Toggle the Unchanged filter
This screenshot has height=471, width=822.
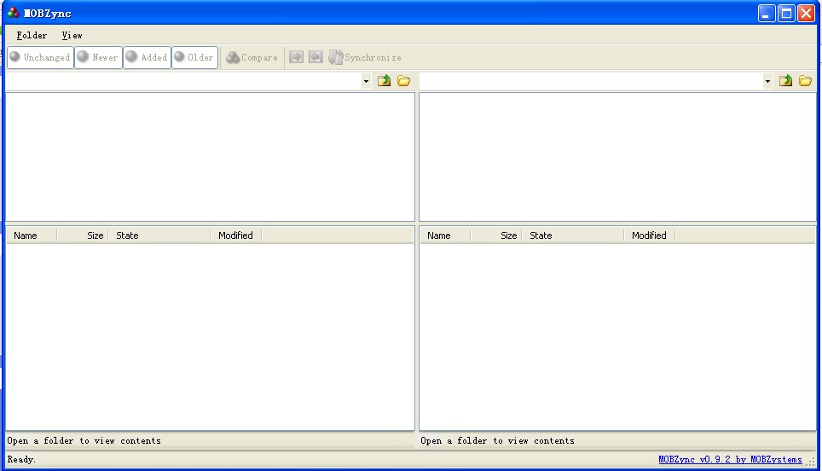[x=40, y=57]
